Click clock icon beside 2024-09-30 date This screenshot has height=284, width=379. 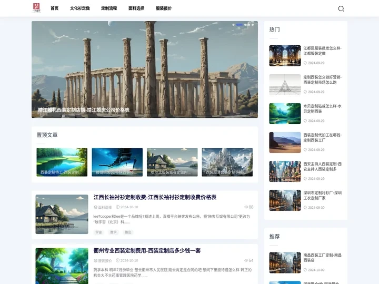point(305,207)
